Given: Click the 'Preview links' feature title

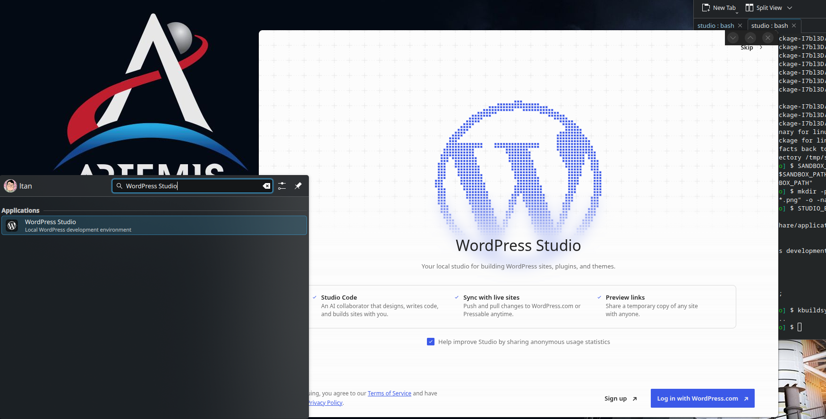Looking at the screenshot, I should pos(625,297).
